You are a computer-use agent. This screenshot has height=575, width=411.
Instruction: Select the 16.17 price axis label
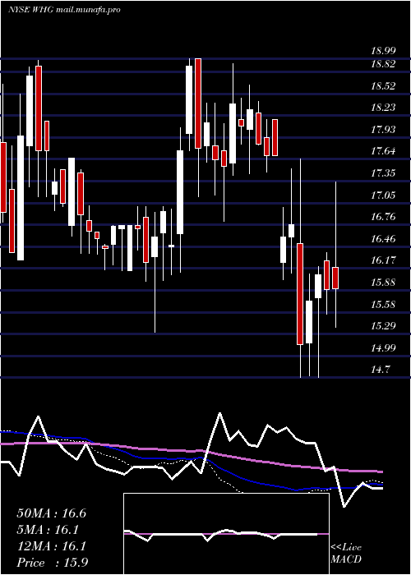tap(383, 260)
